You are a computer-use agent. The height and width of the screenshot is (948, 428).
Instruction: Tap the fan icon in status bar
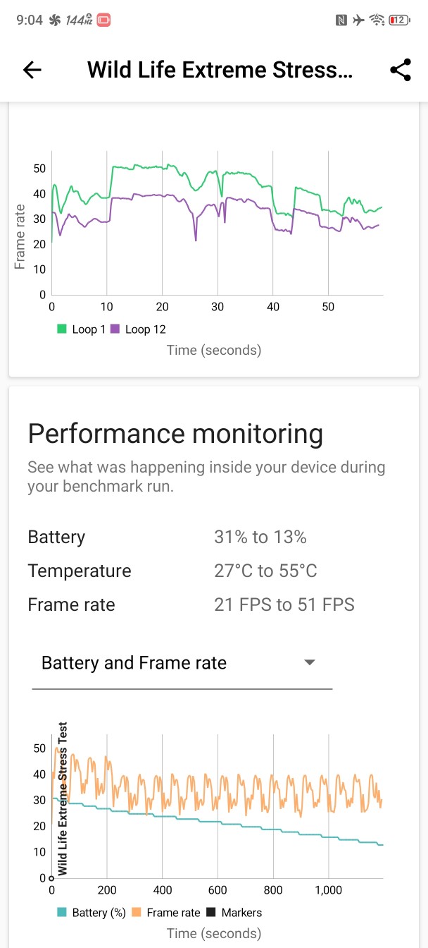[54, 20]
